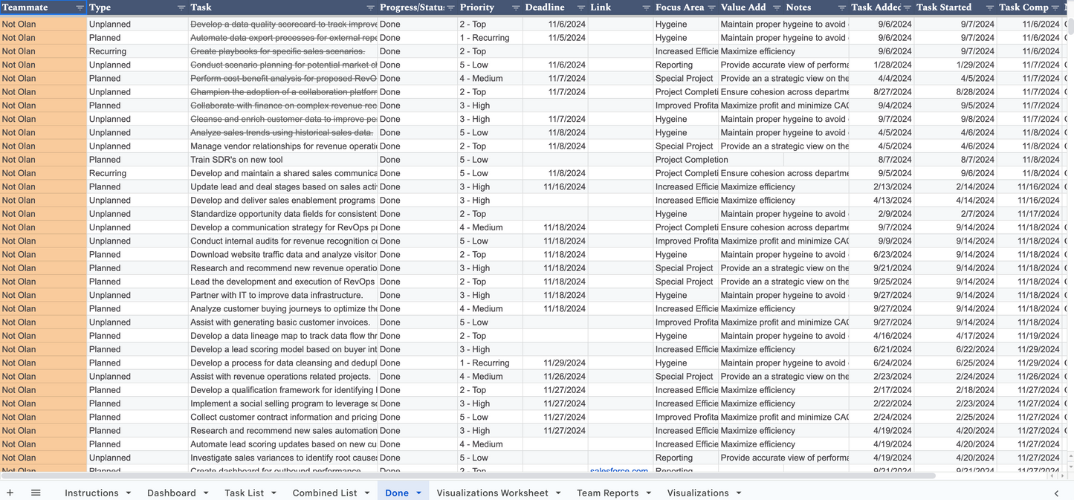Open the Teammate column filter icon

[x=80, y=8]
